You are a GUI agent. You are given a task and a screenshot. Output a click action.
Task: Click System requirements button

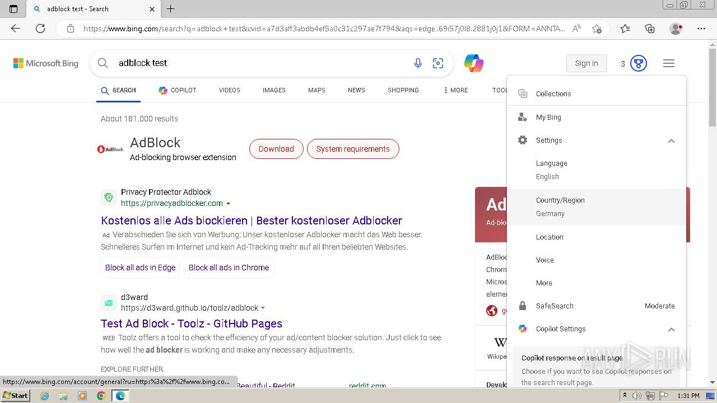pyautogui.click(x=353, y=149)
